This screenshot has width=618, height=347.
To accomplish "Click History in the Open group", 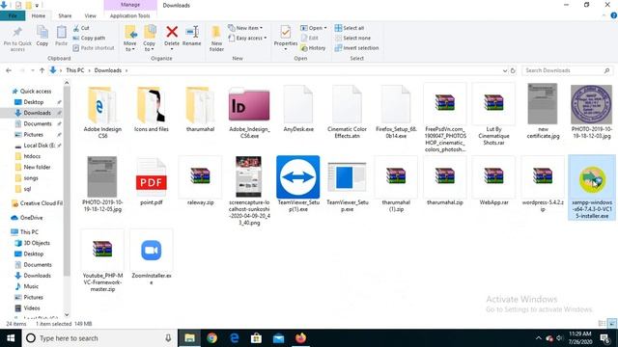I will (x=313, y=47).
